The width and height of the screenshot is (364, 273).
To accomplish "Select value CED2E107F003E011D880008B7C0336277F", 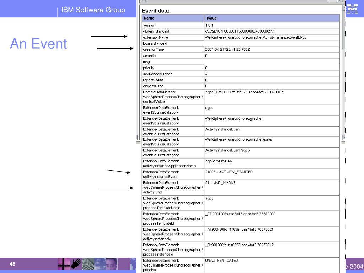I will coord(241,31).
